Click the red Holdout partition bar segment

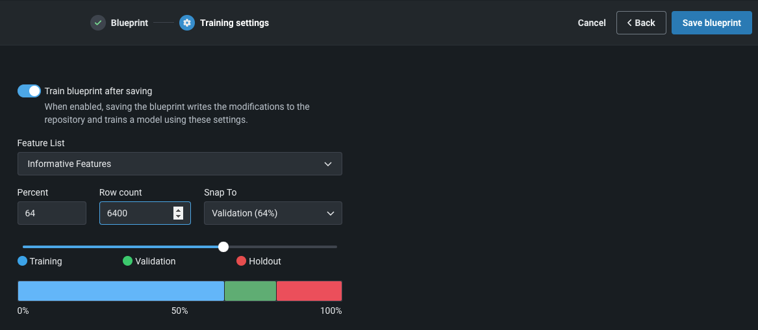tap(309, 291)
